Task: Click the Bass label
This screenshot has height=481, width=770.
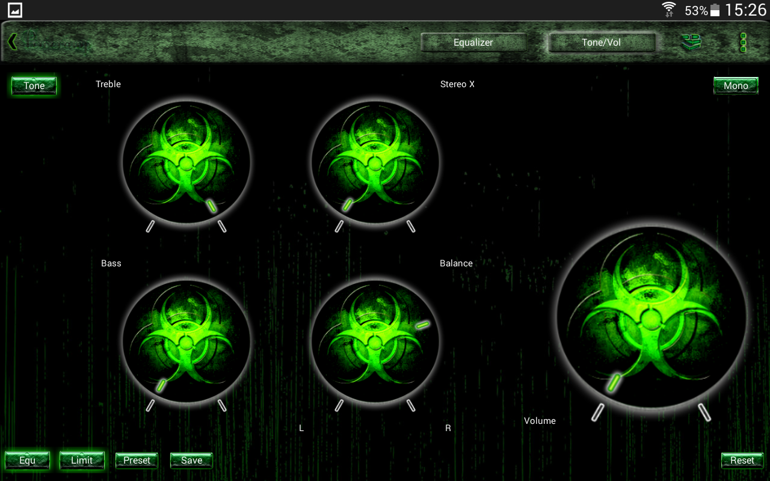Action: (111, 263)
